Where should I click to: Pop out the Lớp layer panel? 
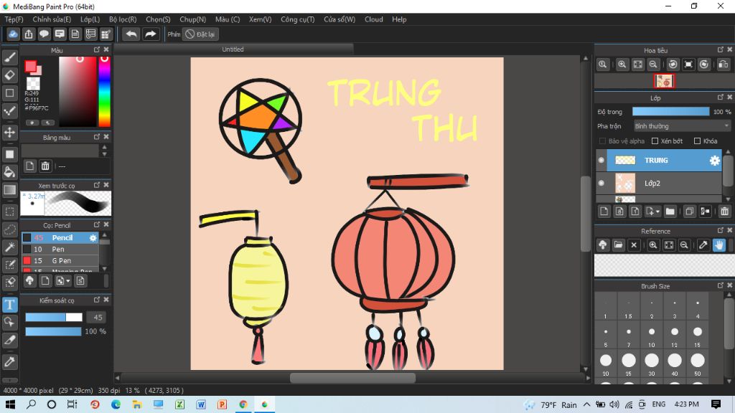tap(721, 98)
